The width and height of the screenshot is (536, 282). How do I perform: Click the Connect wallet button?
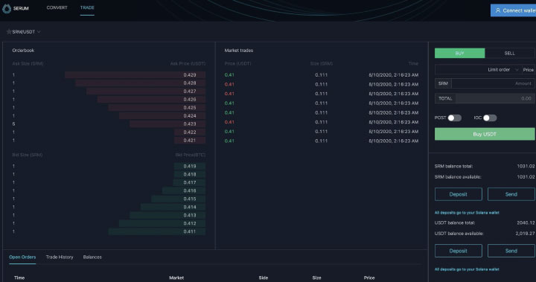pyautogui.click(x=514, y=10)
